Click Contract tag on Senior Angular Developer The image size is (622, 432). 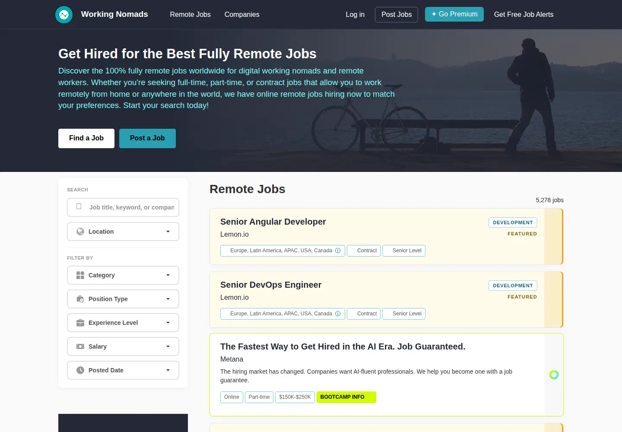(x=364, y=251)
